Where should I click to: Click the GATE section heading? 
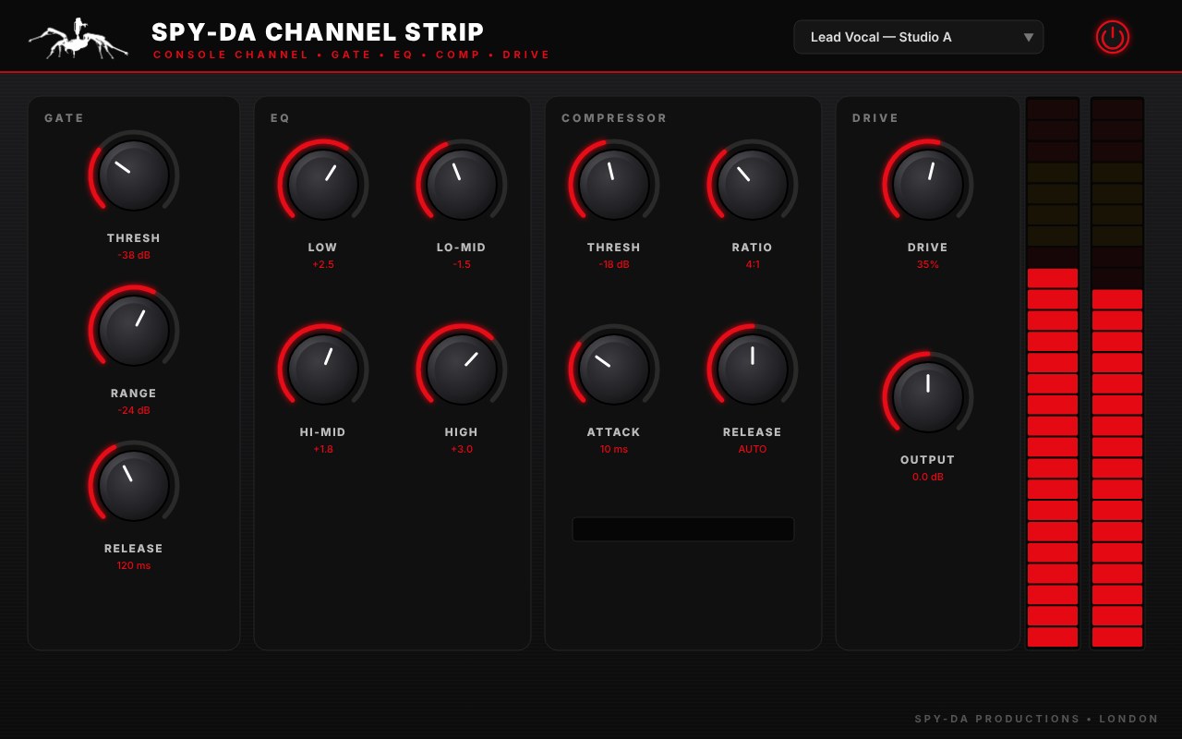(x=65, y=118)
